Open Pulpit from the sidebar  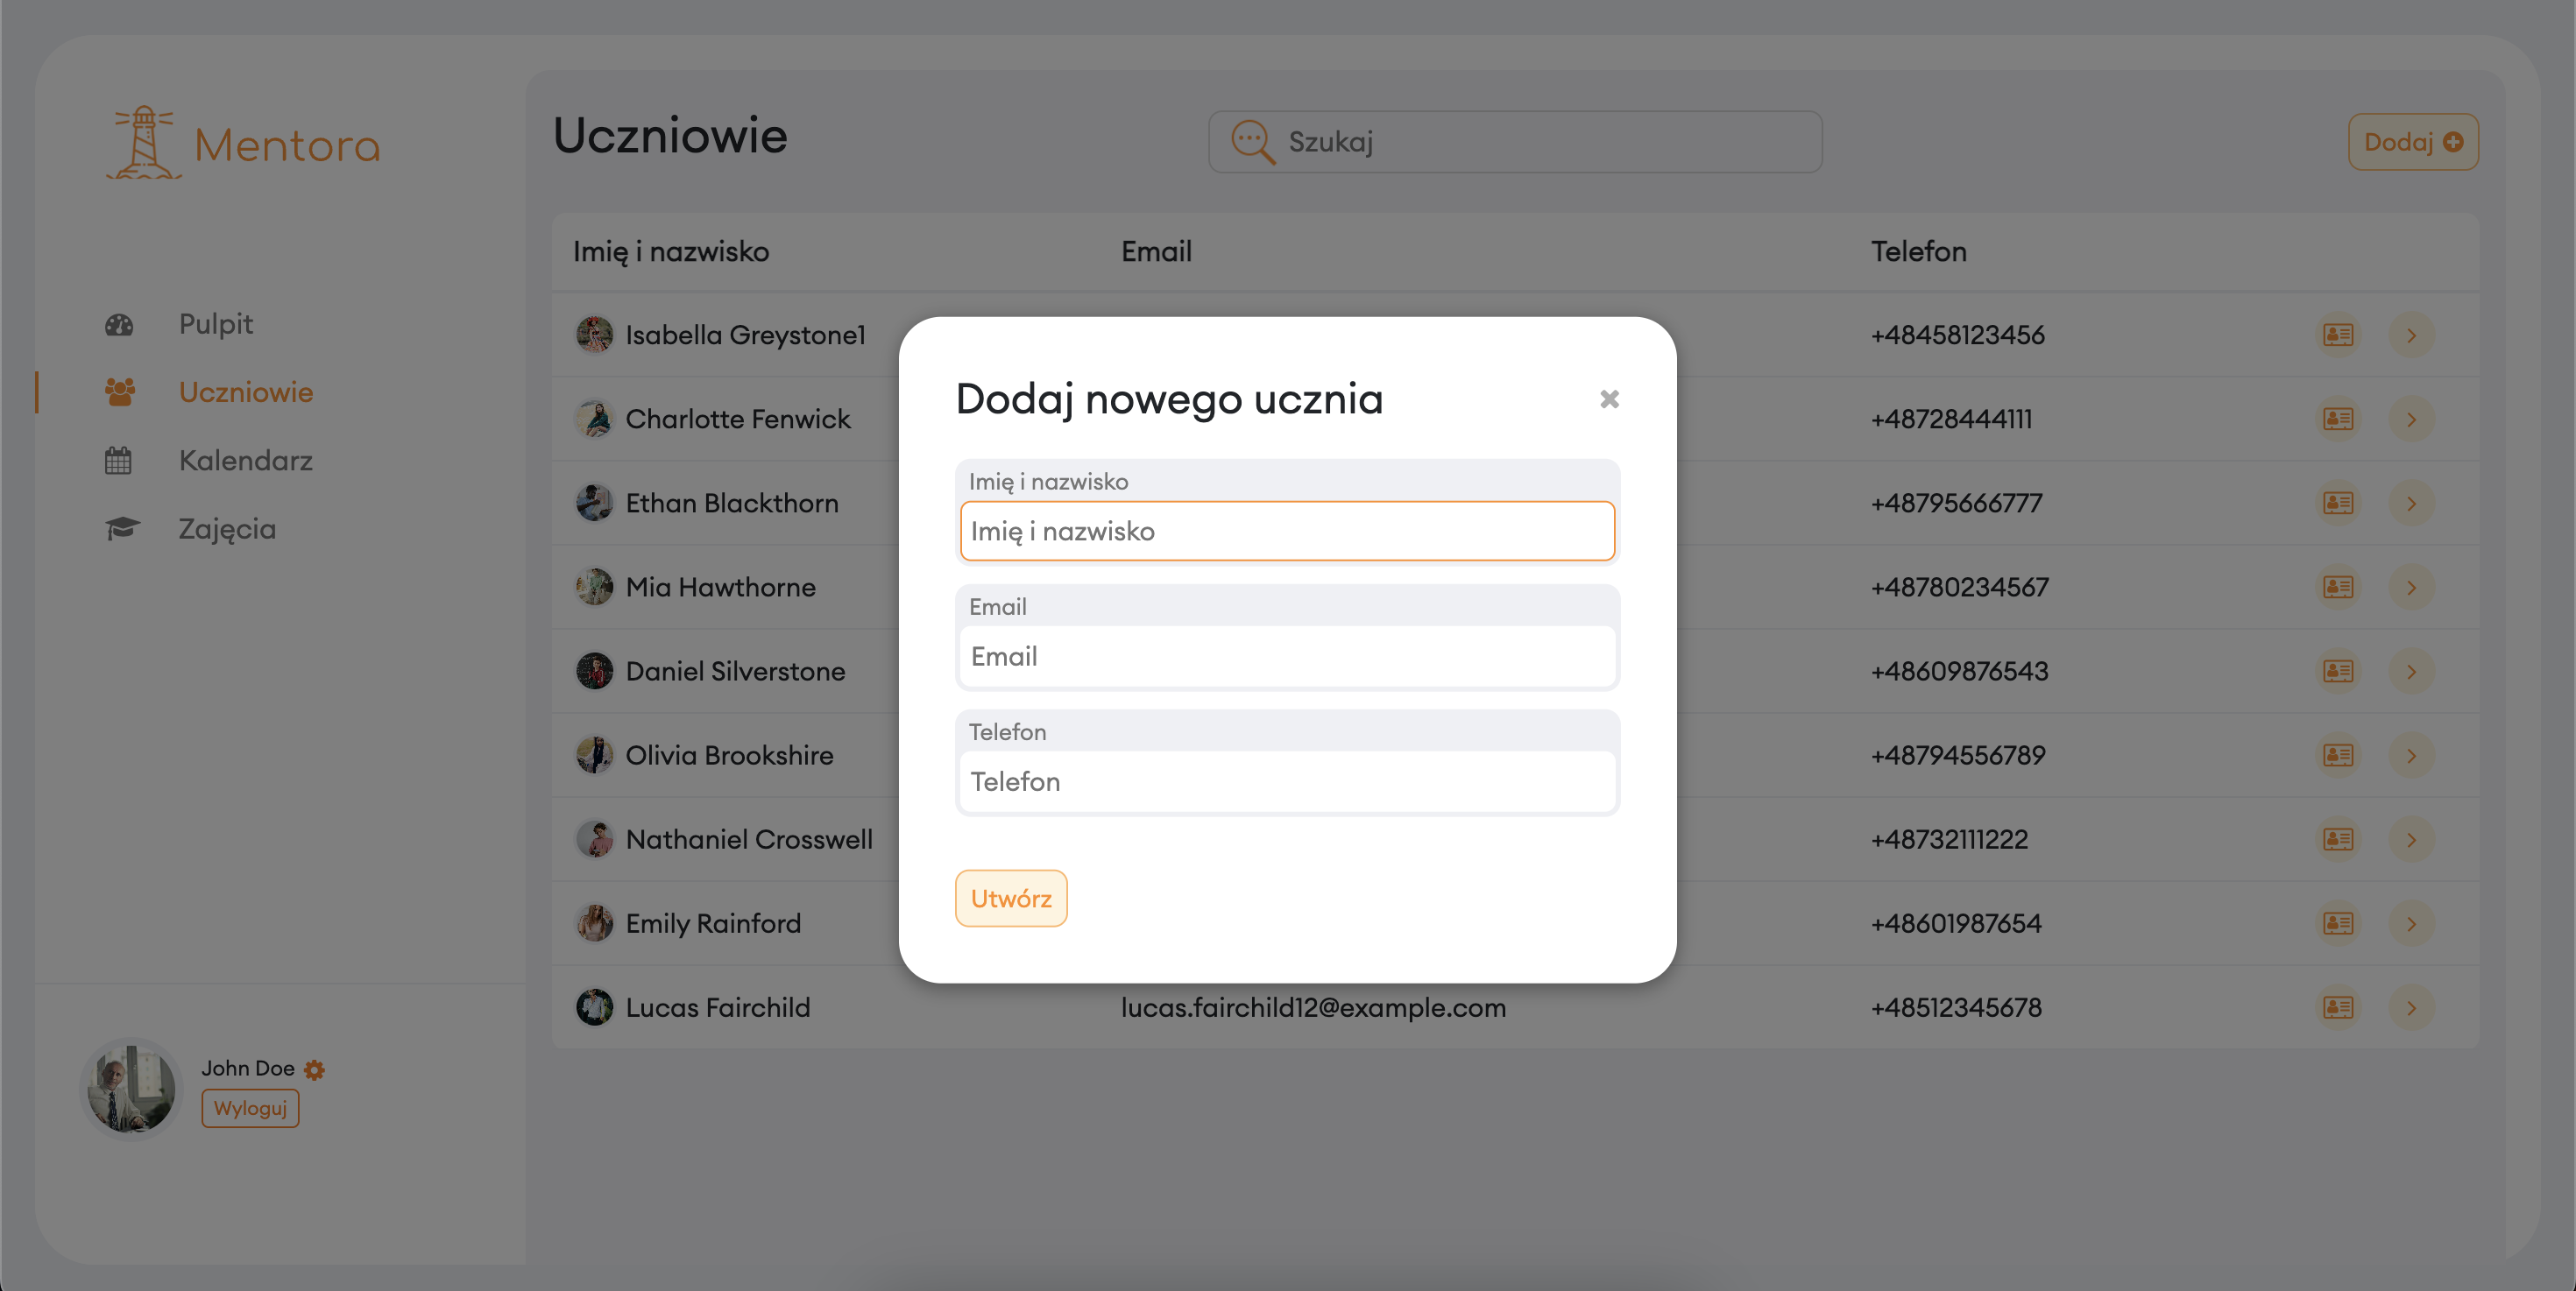click(215, 324)
